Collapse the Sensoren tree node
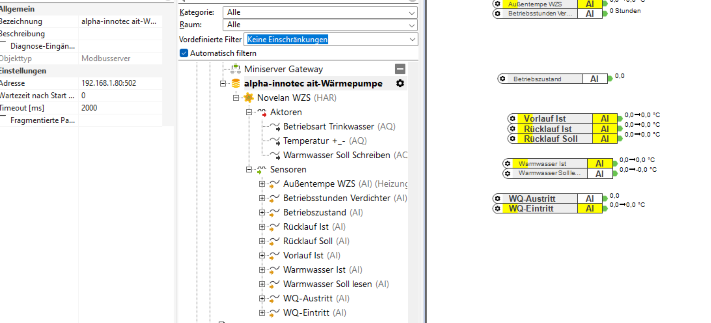Viewport: 711px width, 323px height. (x=249, y=169)
